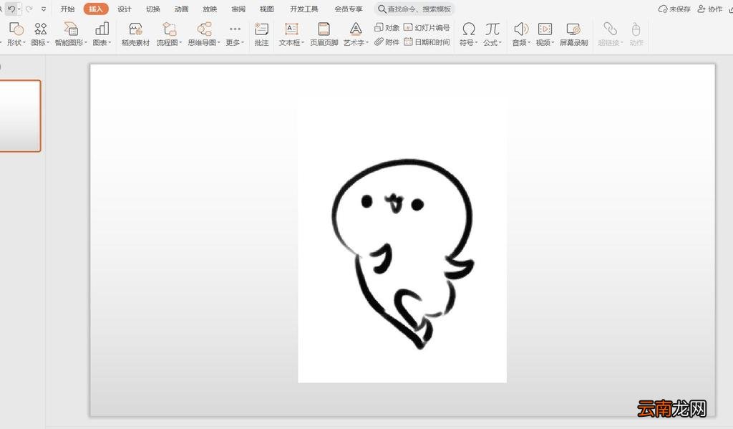Screen dimensions: 733x429
Task: Insert an 附件 attachment
Action: point(387,42)
